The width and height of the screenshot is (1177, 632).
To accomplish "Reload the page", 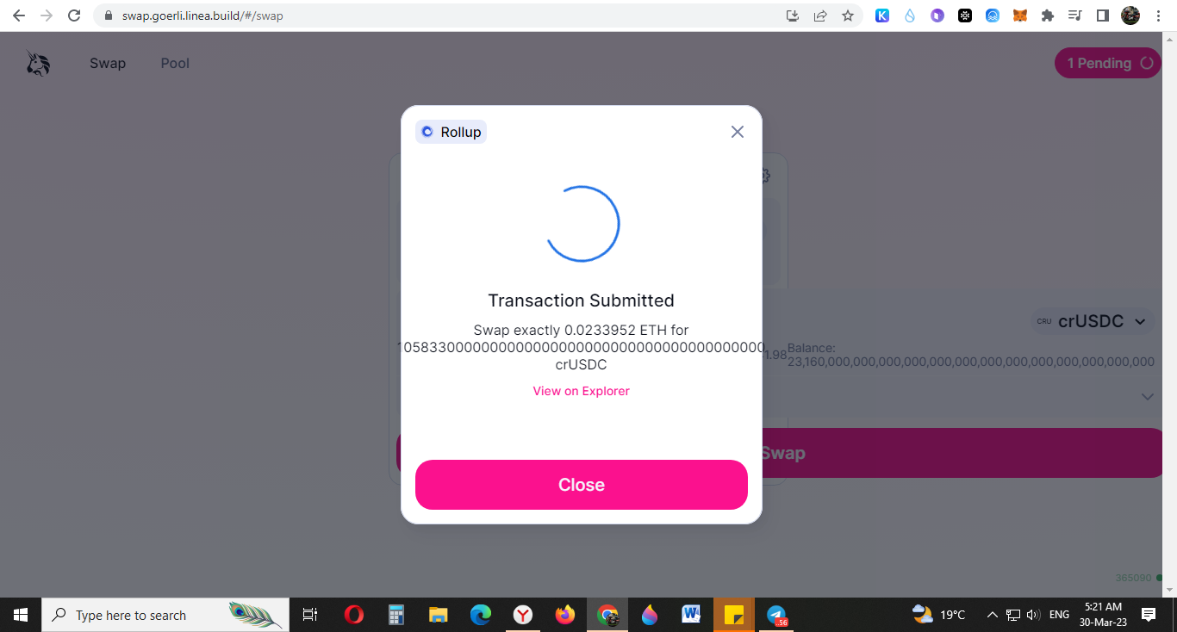I will [74, 15].
